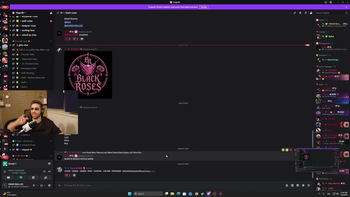Open User Settings gear
This screenshot has width=350, height=197.
(49, 185)
